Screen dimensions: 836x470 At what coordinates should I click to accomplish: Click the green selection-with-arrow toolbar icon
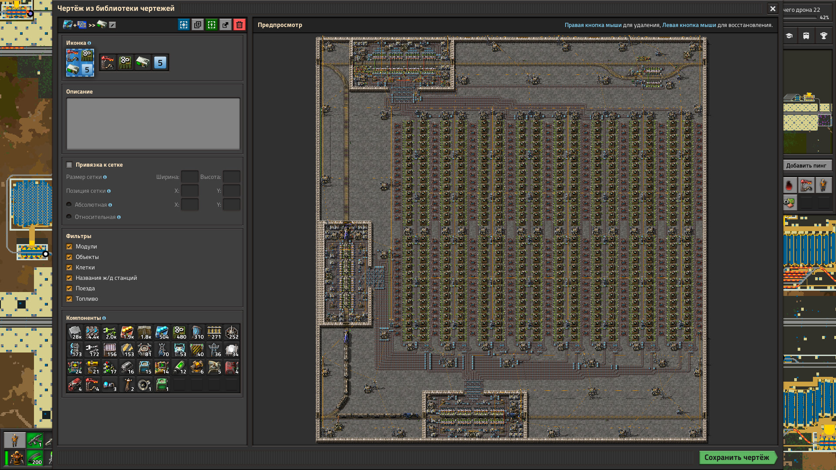pyautogui.click(x=212, y=25)
